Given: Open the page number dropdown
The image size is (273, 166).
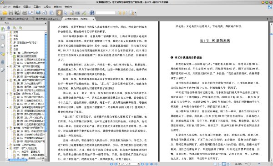Looking at the screenshot, I should (139, 164).
